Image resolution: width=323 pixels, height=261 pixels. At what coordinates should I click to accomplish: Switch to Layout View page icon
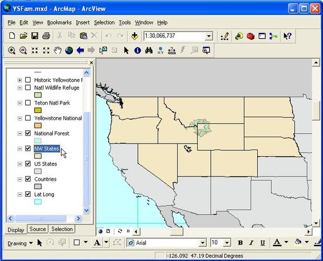click(x=108, y=231)
